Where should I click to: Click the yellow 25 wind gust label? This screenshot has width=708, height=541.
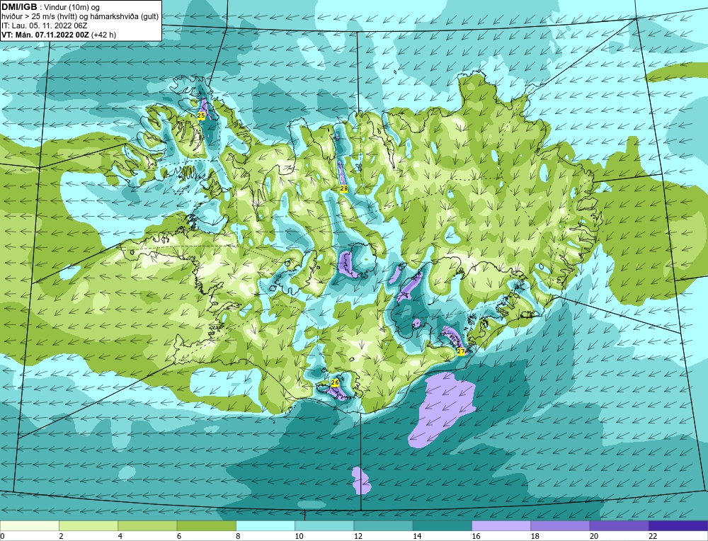pyautogui.click(x=201, y=115)
